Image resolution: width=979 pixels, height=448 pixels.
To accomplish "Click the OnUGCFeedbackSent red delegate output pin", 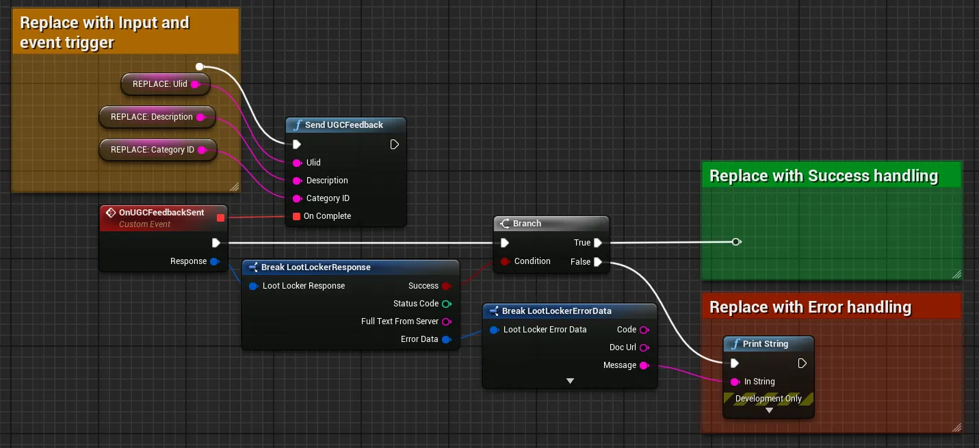I will click(220, 218).
